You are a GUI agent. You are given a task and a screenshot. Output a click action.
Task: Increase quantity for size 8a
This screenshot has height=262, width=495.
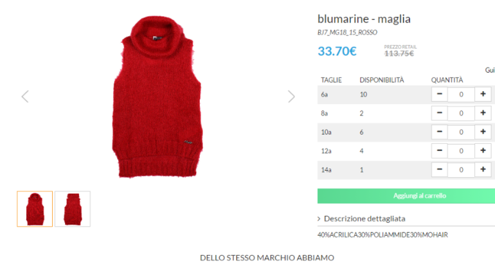point(483,113)
